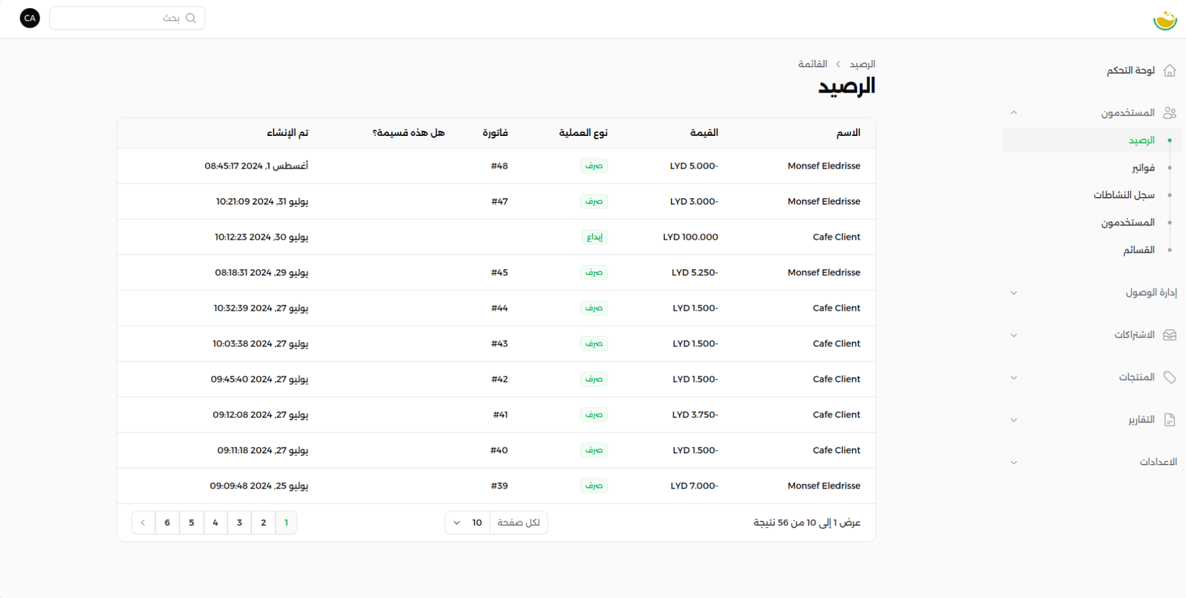Click the inbox icon beside الاشتراكات
1186x598 pixels.
[1169, 335]
